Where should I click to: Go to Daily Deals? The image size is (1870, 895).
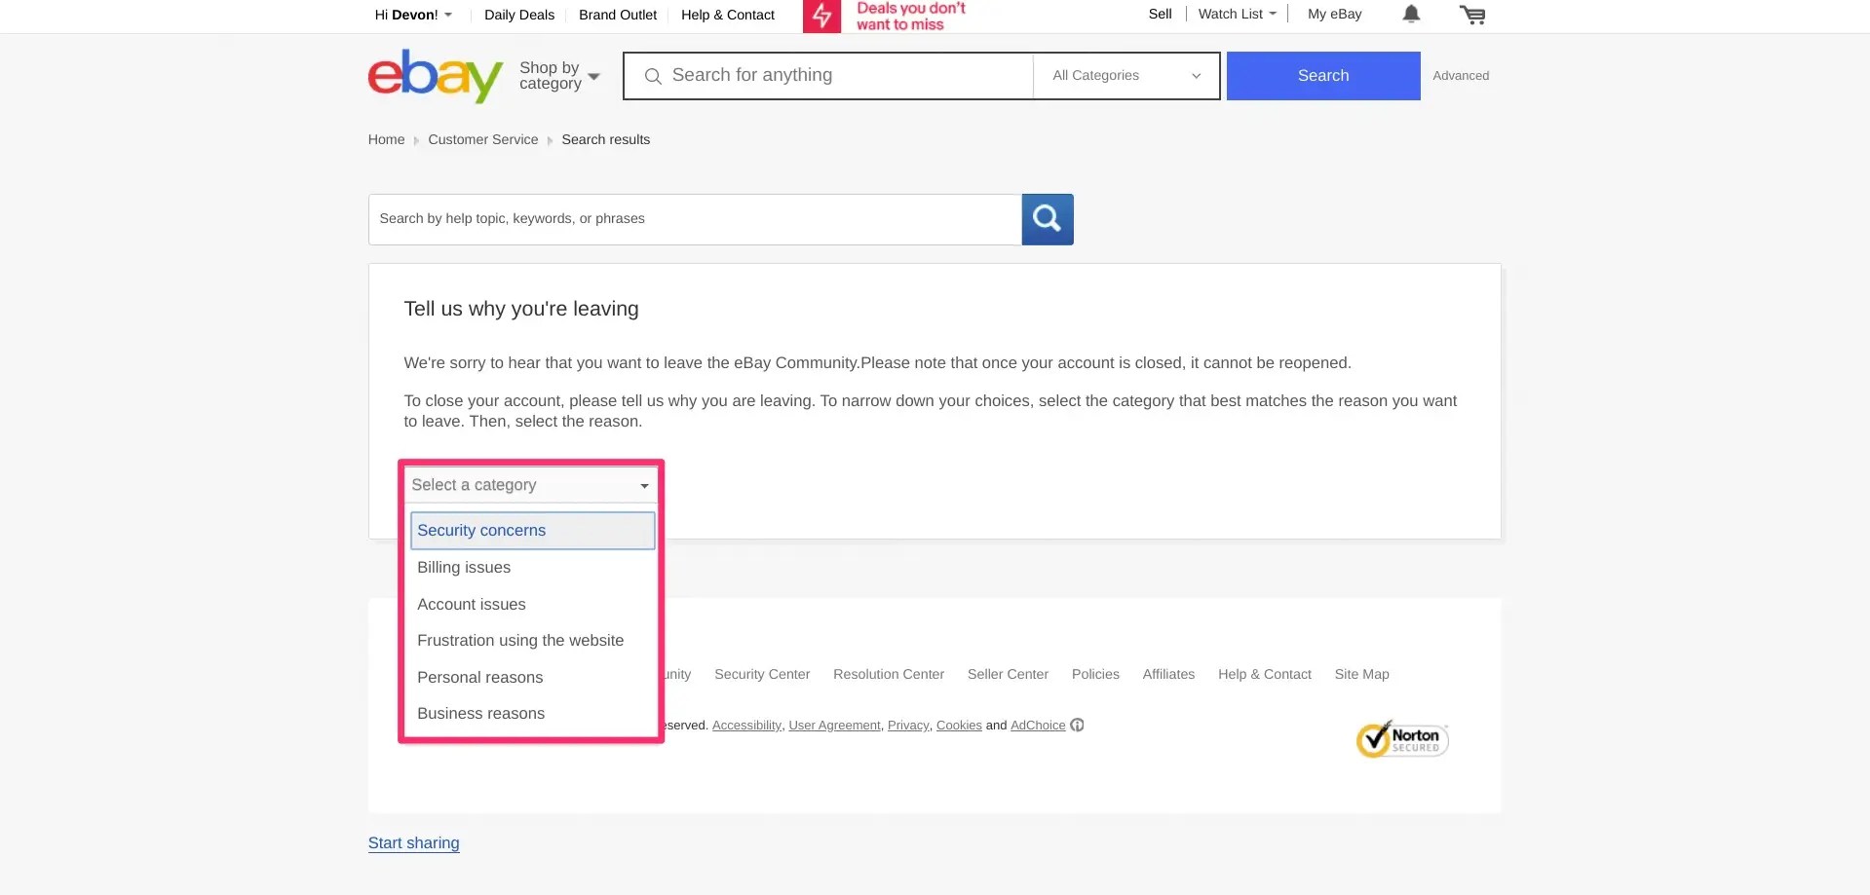click(519, 15)
